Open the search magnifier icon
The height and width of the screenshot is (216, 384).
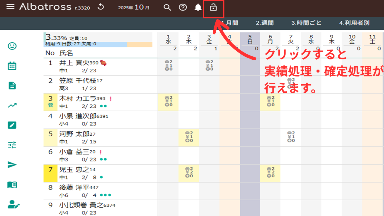[167, 7]
